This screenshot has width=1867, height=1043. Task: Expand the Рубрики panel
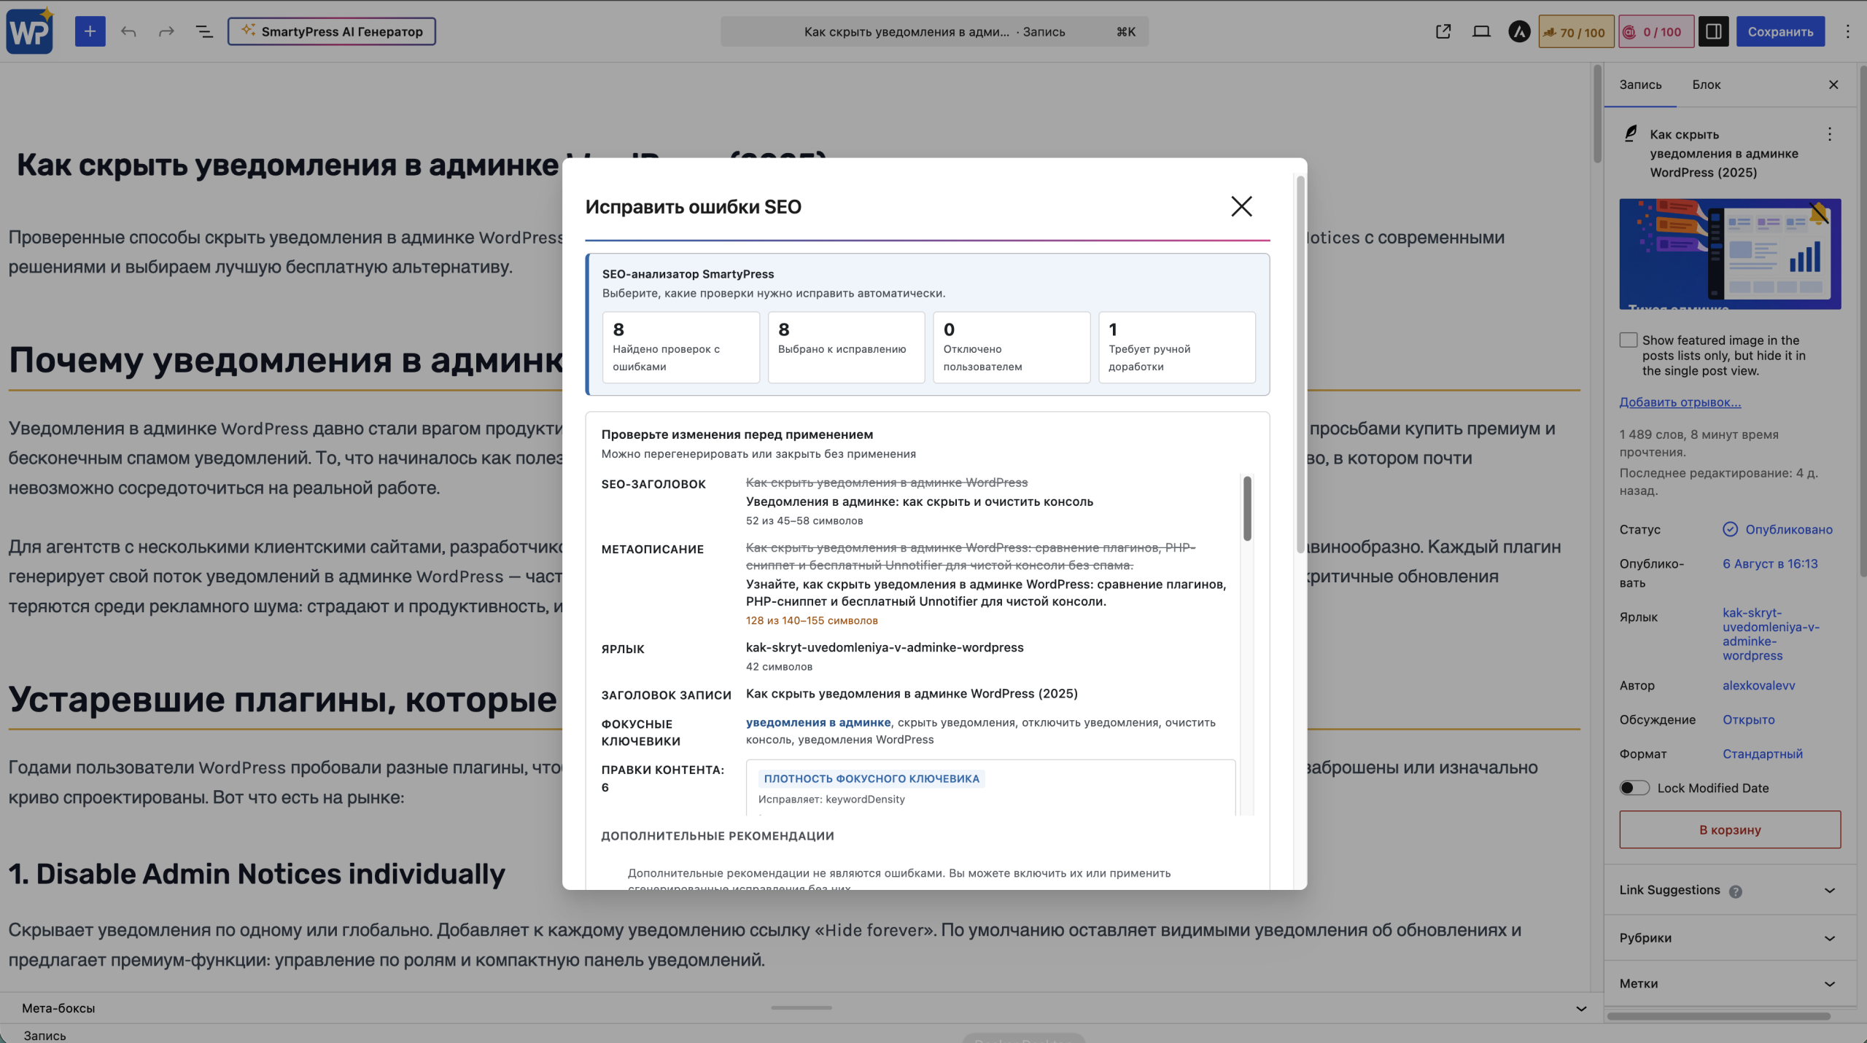[1730, 937]
